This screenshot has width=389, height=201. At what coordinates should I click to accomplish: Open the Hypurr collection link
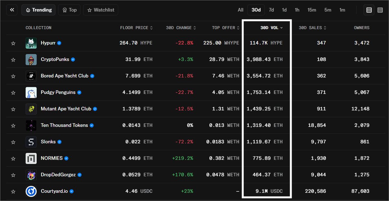pyautogui.click(x=48, y=43)
